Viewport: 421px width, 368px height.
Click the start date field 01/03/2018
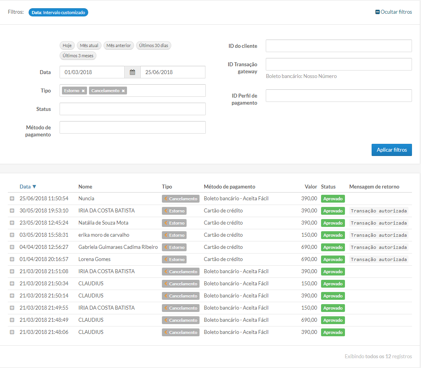[92, 72]
